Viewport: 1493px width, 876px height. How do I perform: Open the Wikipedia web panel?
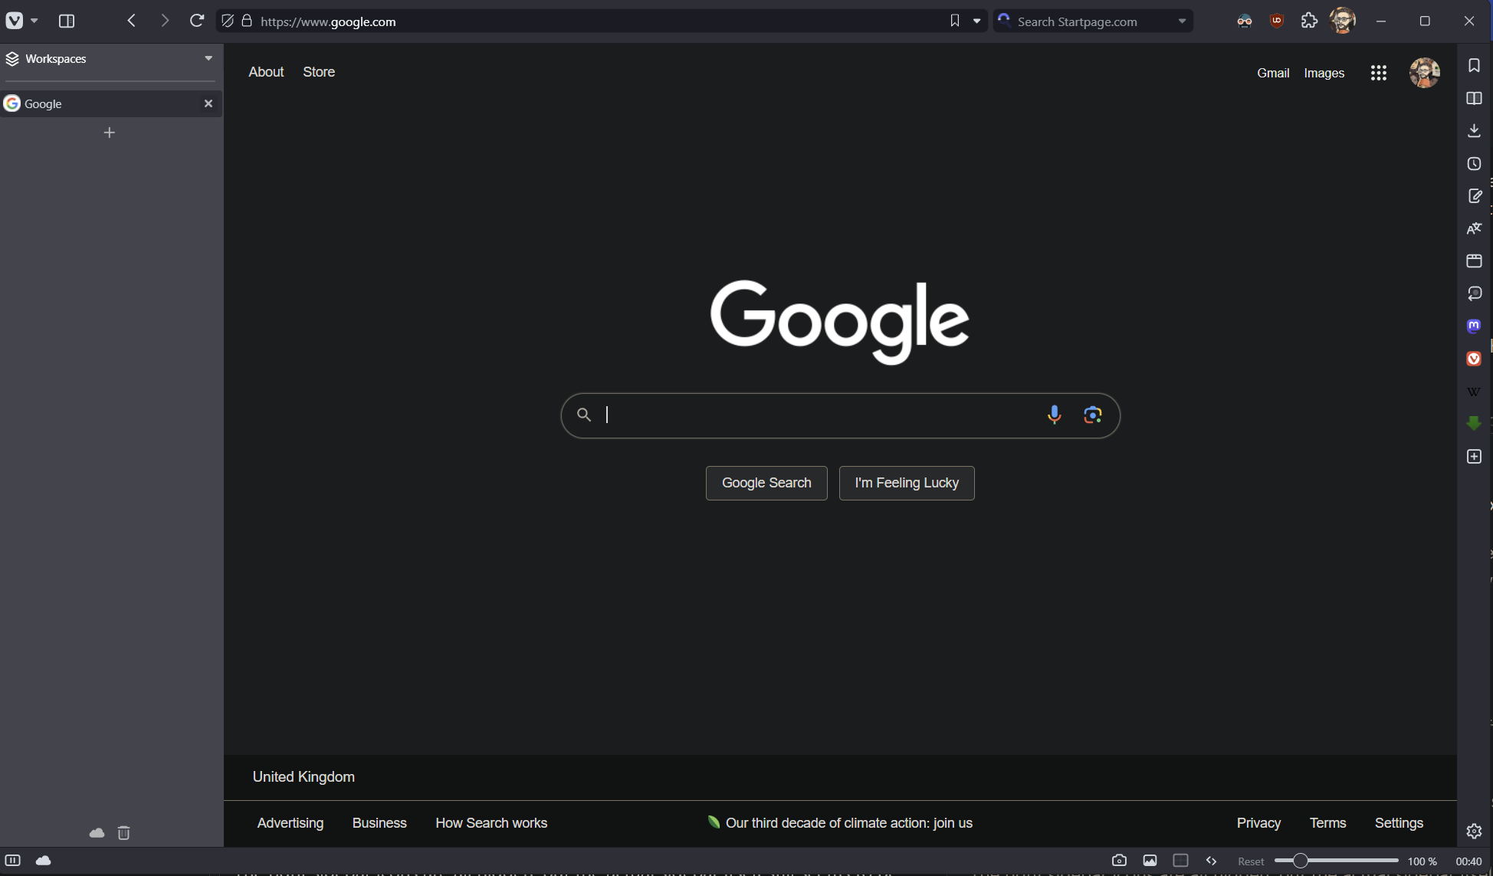point(1474,392)
